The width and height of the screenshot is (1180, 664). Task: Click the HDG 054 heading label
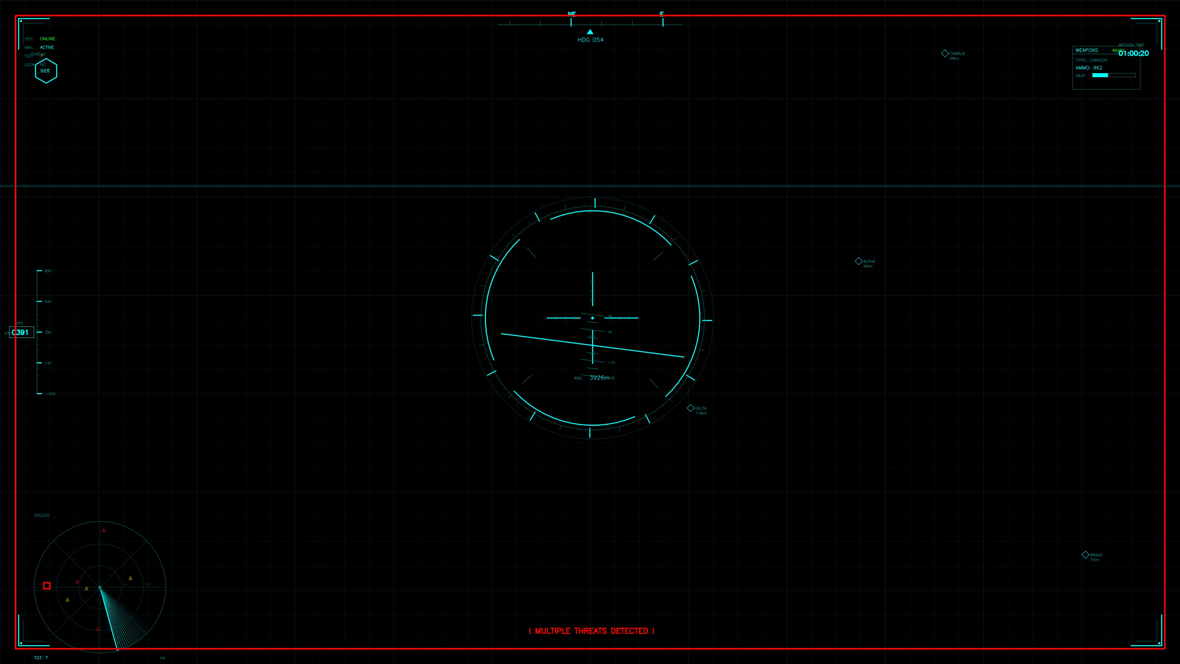tap(590, 40)
